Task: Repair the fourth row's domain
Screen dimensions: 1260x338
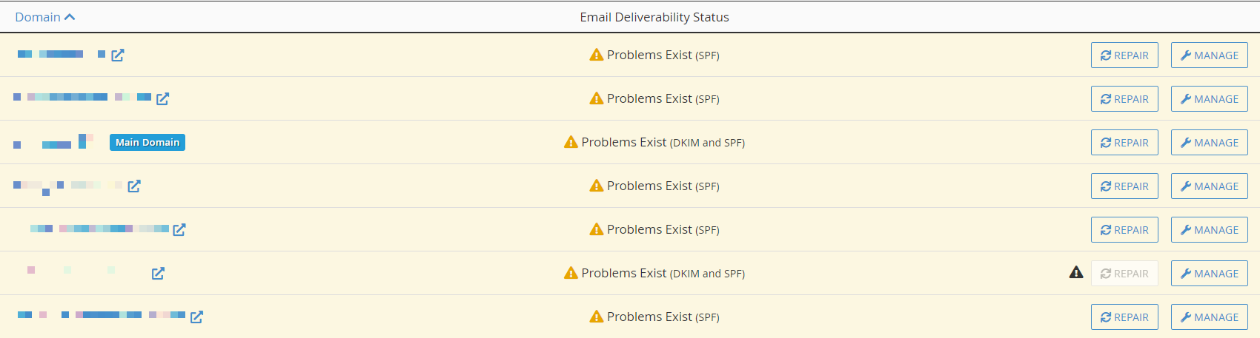Action: (x=1124, y=186)
